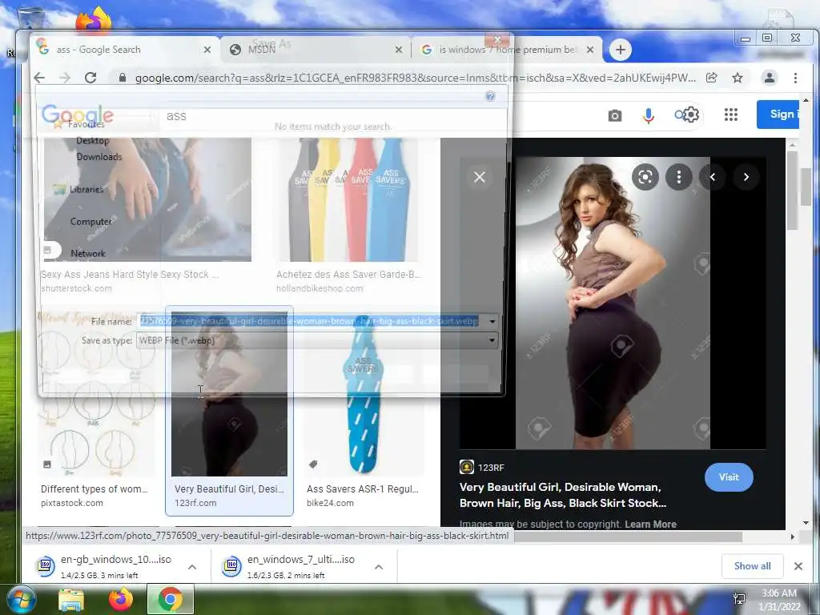
Task: Open Chrome three-dot menu
Action: coord(795,78)
